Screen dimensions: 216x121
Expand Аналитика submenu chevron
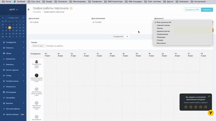(x=24, y=58)
